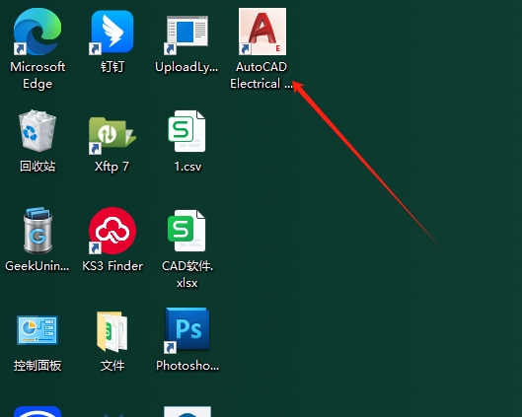Click the "AutoCAD Electrical ..." text label
Image resolution: width=522 pixels, height=417 pixels.
[x=261, y=76]
